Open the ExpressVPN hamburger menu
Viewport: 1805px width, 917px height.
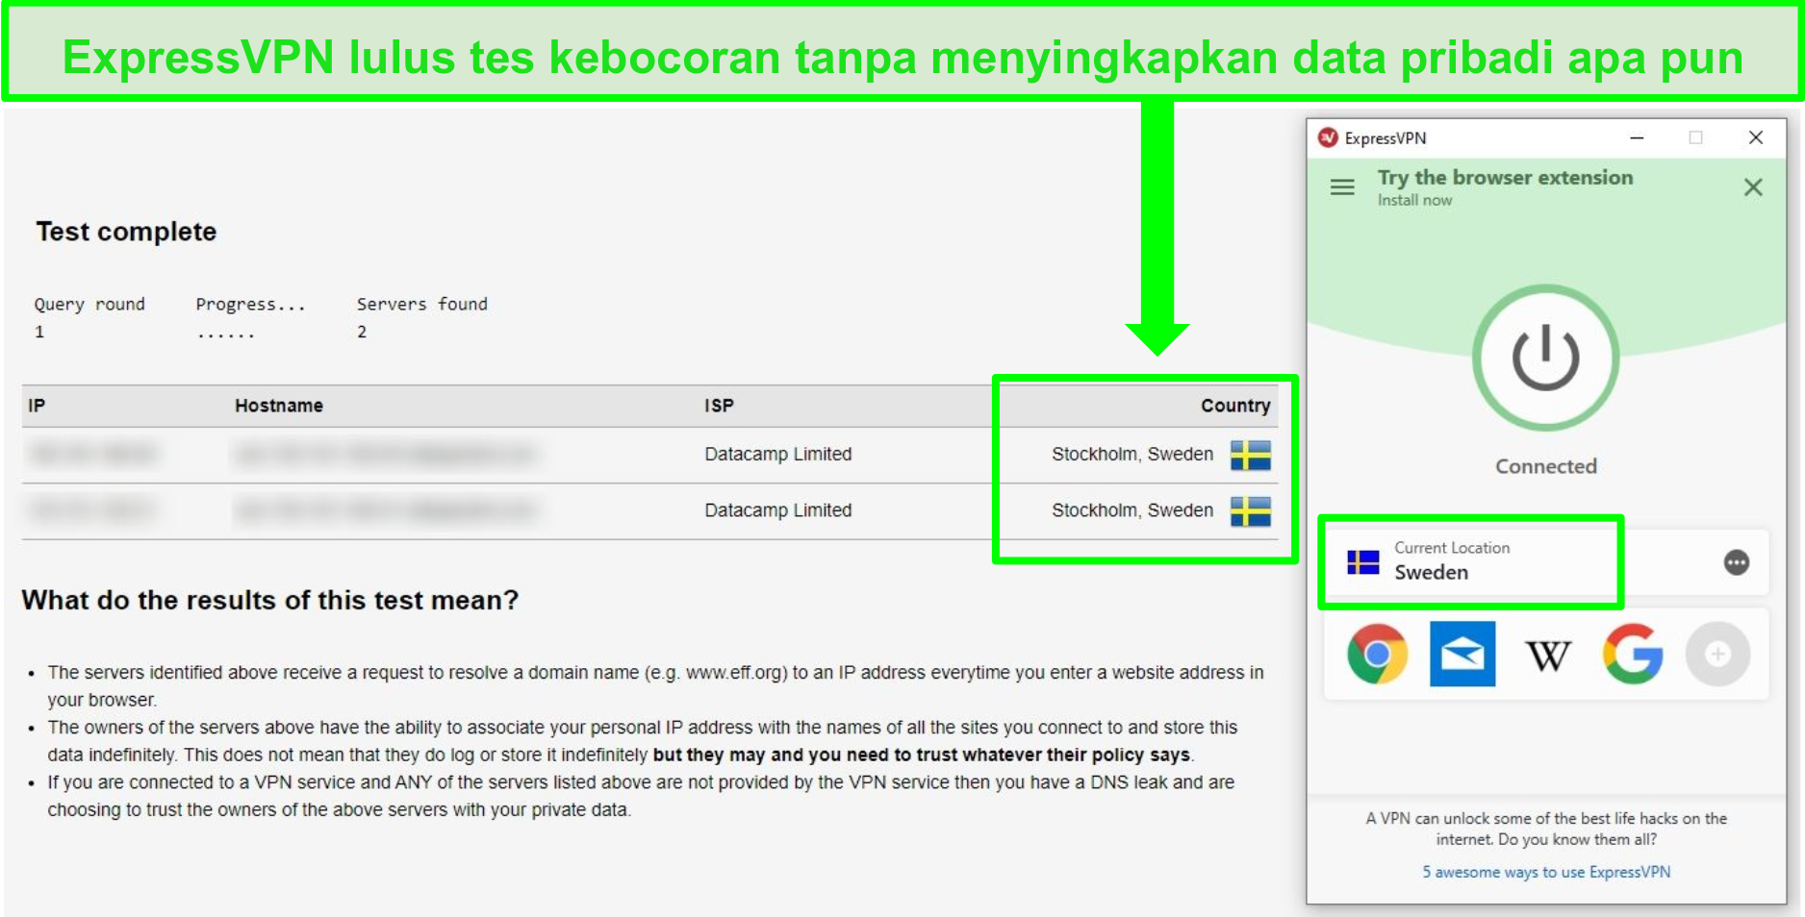click(x=1342, y=186)
